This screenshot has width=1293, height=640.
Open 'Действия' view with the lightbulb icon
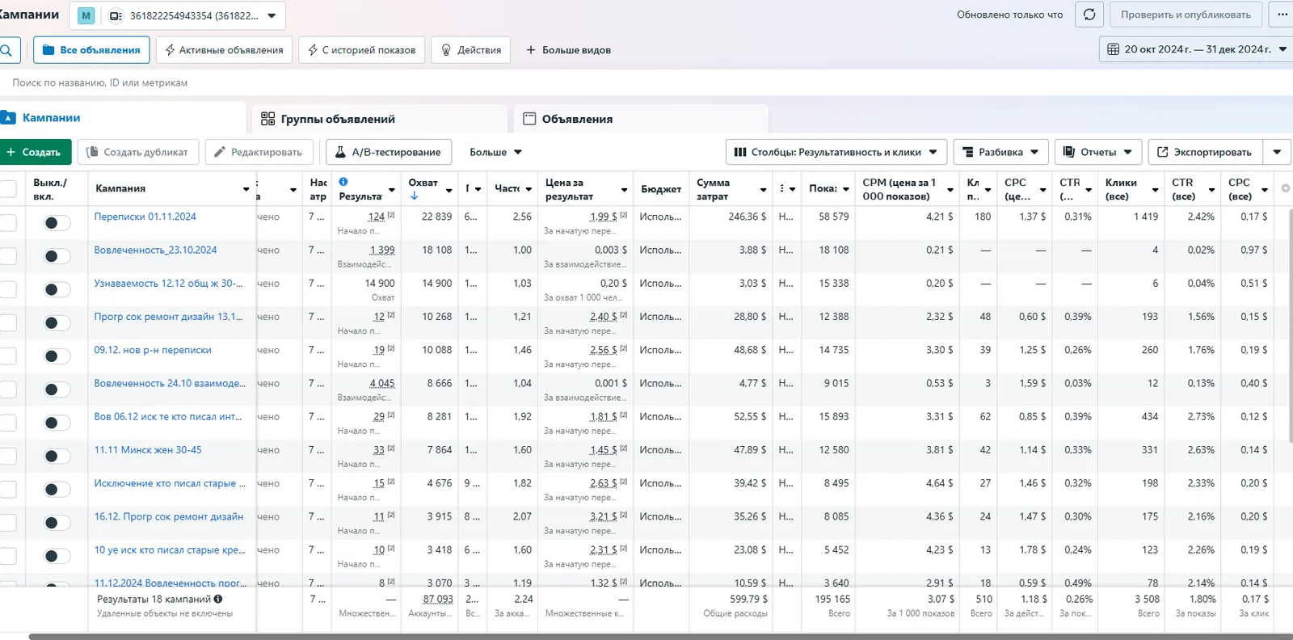pos(471,50)
